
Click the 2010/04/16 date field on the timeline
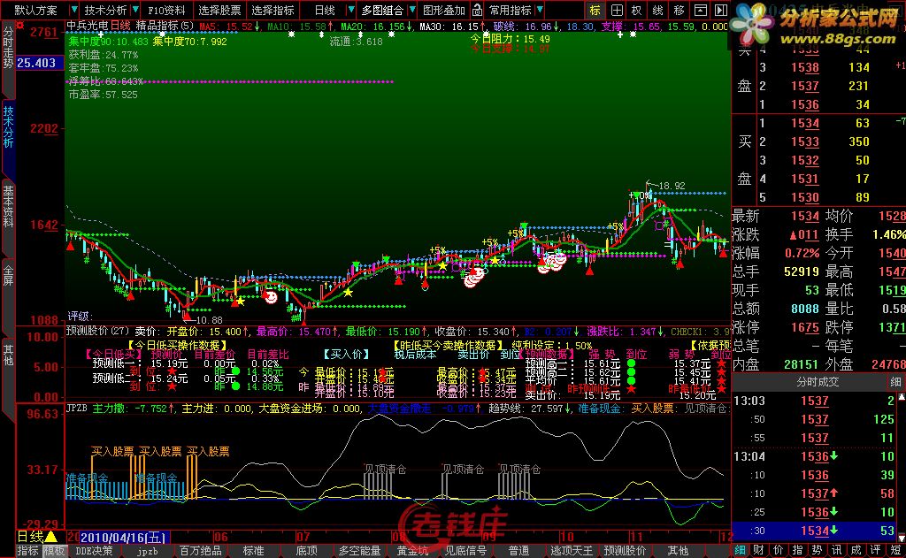pyautogui.click(x=122, y=538)
